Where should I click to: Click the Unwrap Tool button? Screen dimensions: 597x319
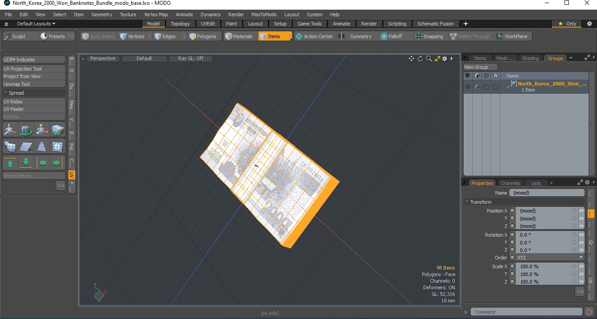pos(34,84)
